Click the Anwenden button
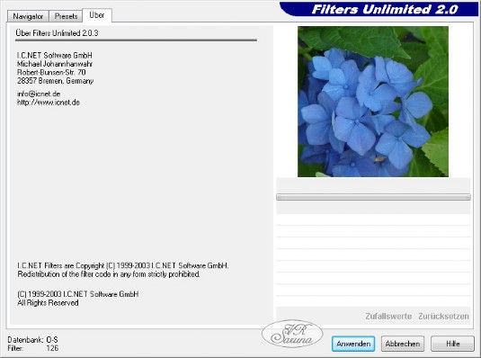 click(353, 344)
